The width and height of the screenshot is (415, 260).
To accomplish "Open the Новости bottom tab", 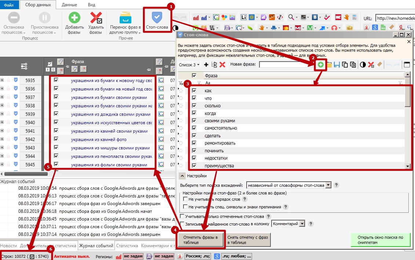I will [8, 245].
